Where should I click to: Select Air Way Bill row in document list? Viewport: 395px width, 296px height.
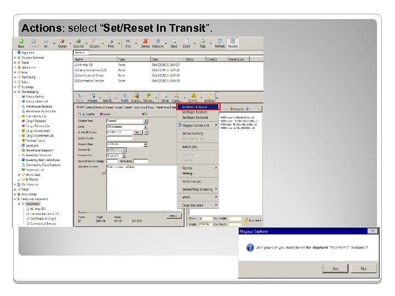pyautogui.click(x=85, y=65)
